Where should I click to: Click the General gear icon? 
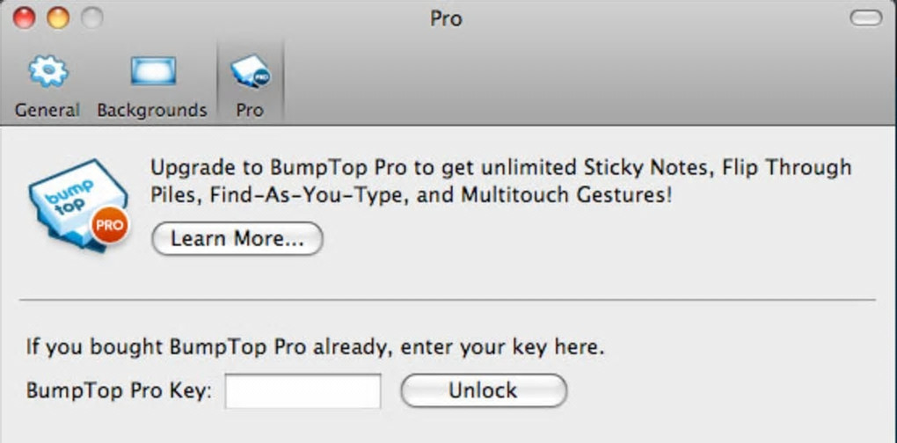[47, 73]
